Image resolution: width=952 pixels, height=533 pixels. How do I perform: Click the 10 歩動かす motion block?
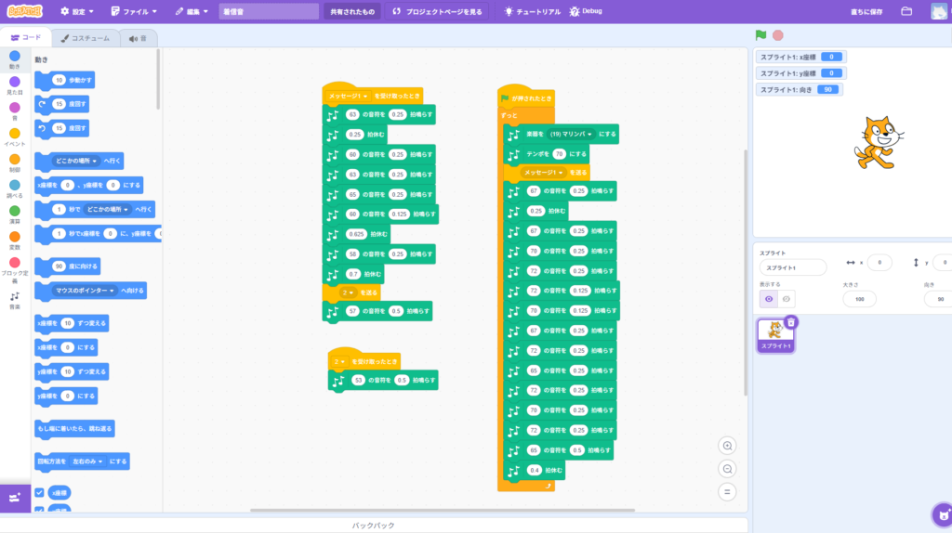[65, 80]
